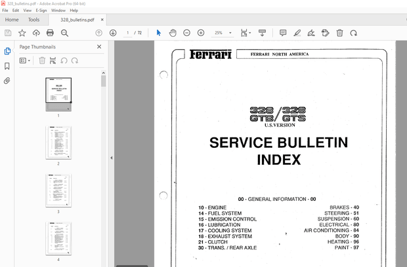The image size is (407, 267).
Task: Select the highlighter pen tool
Action: click(297, 33)
